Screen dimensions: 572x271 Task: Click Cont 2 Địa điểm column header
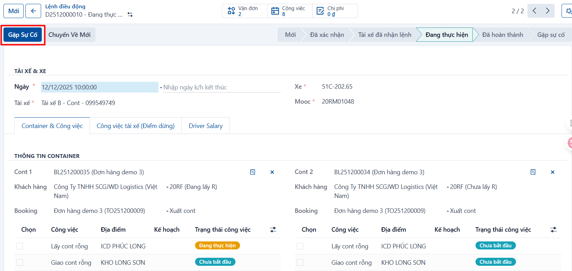click(393, 230)
